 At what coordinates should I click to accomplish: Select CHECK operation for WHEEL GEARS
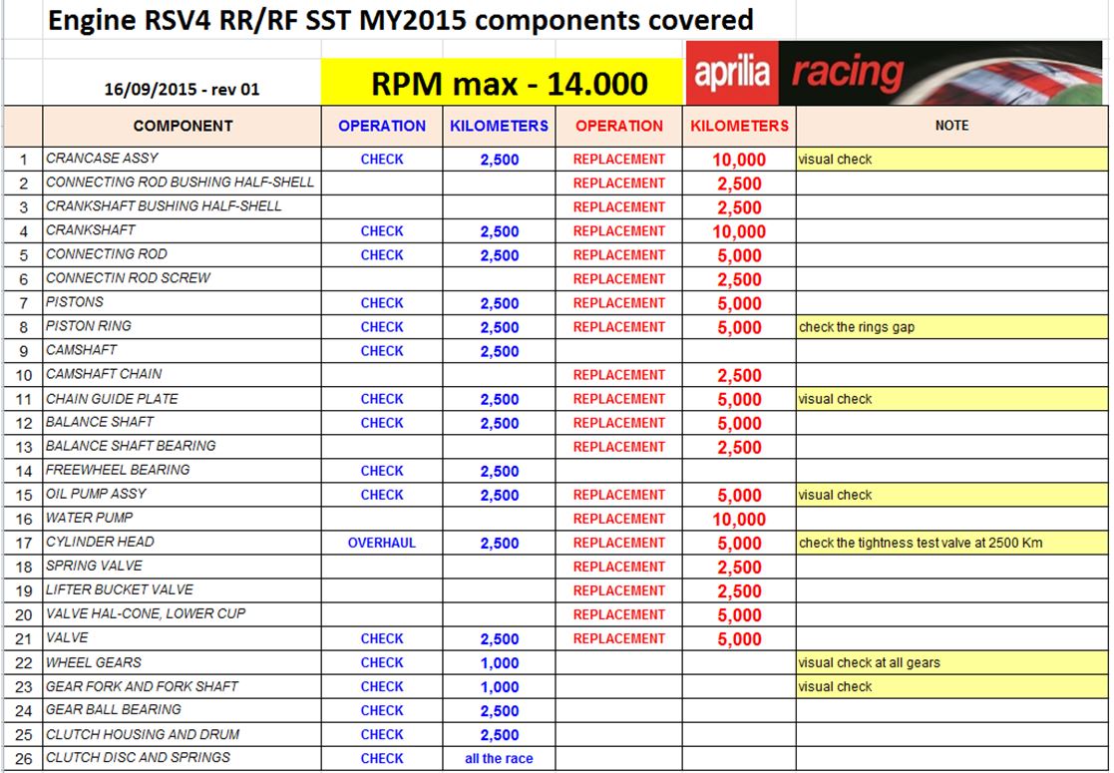click(381, 663)
